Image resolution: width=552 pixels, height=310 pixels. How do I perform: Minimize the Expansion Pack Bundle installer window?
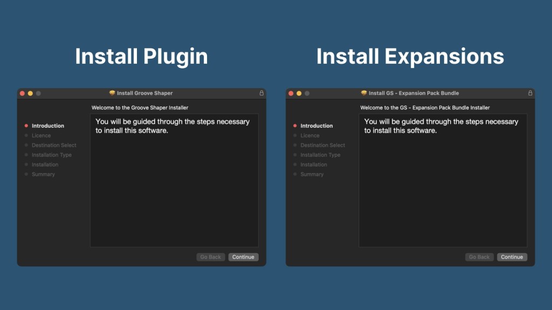click(299, 93)
